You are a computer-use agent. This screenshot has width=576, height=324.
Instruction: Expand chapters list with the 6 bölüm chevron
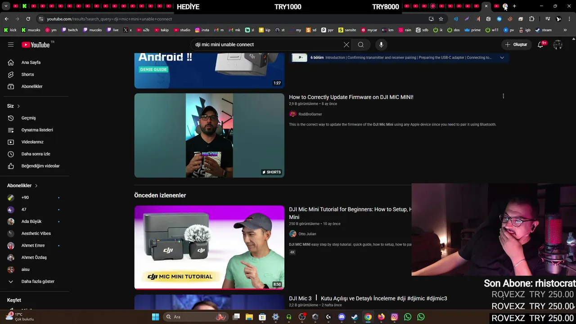pyautogui.click(x=502, y=58)
